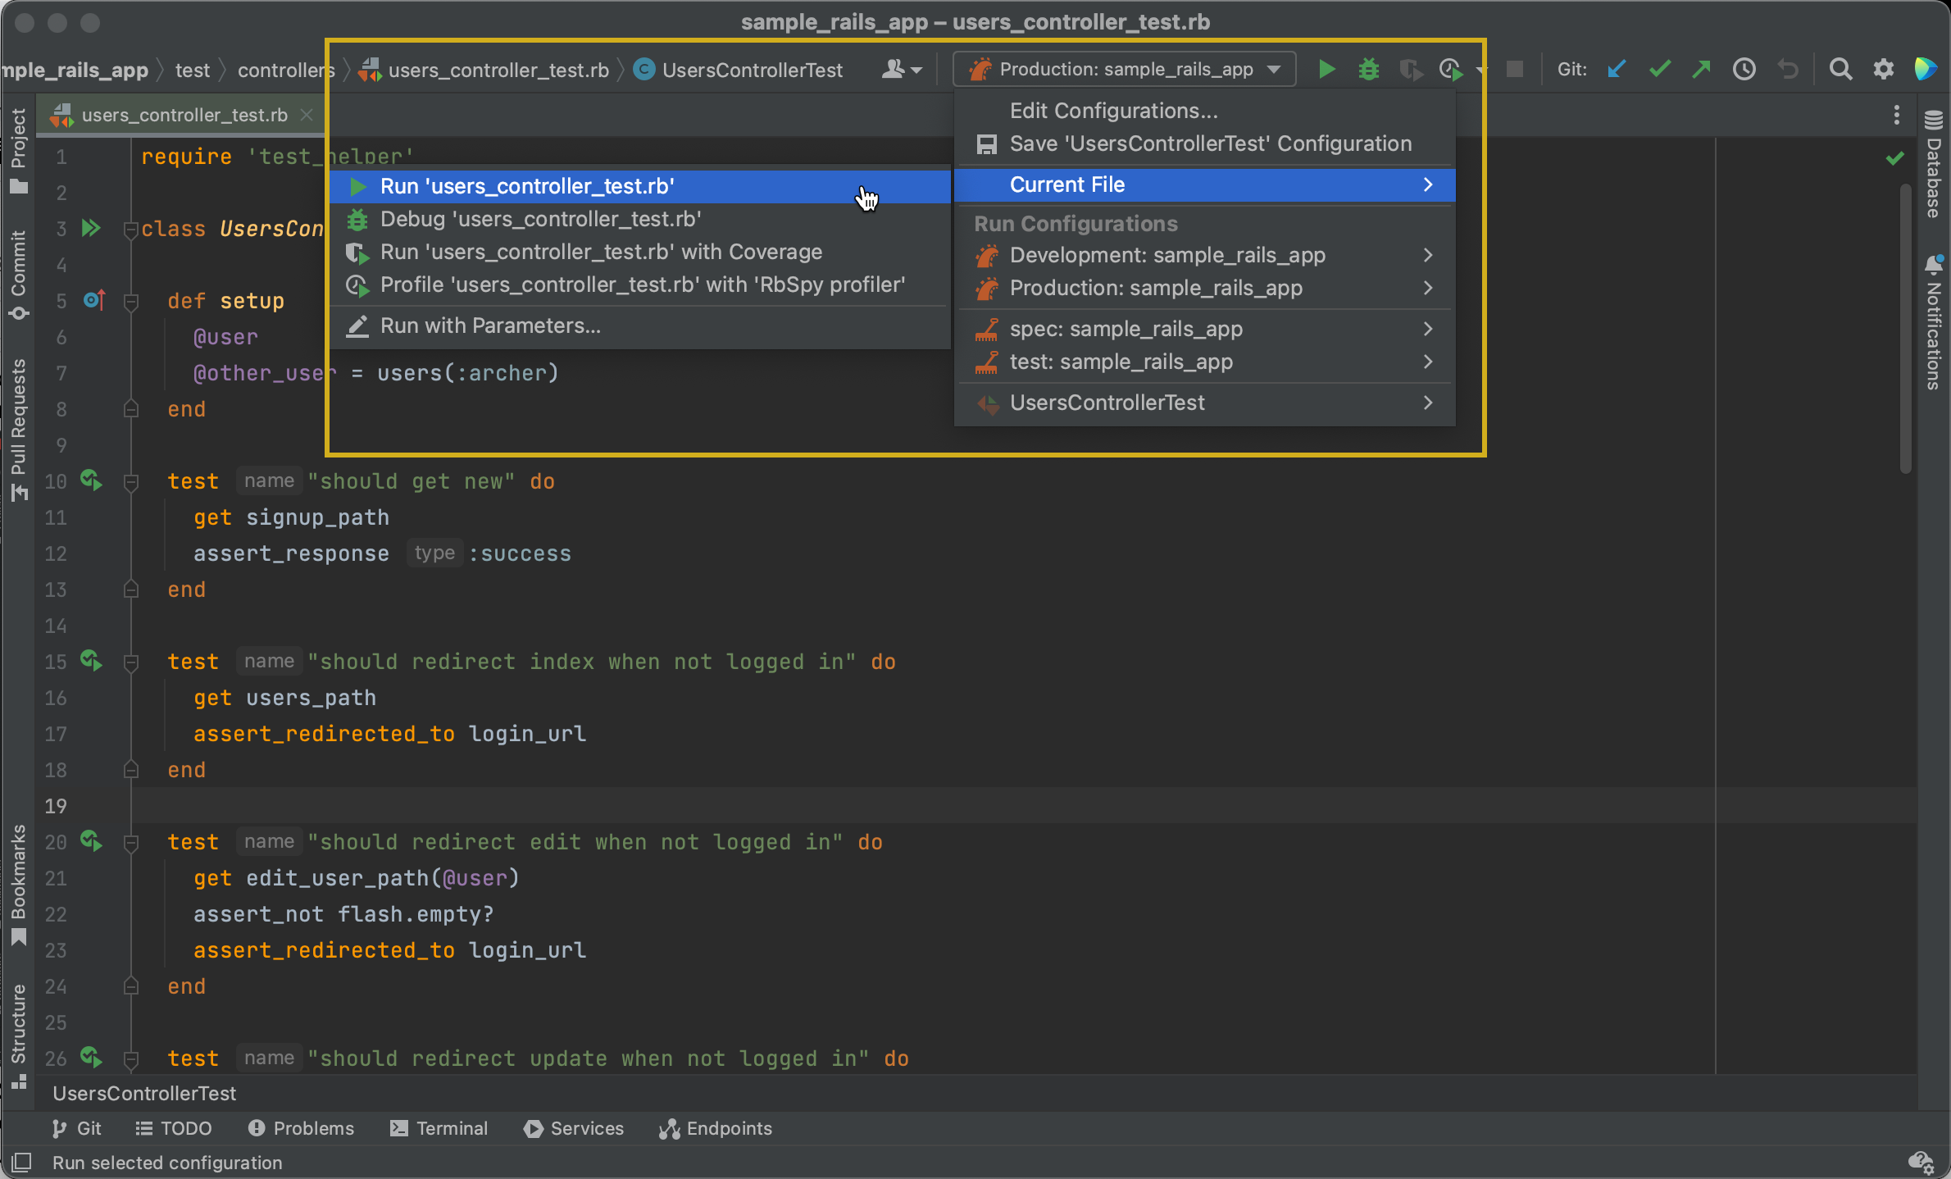The image size is (1951, 1179).
Task: Open editor tab options three-dot menu
Action: [x=1897, y=115]
